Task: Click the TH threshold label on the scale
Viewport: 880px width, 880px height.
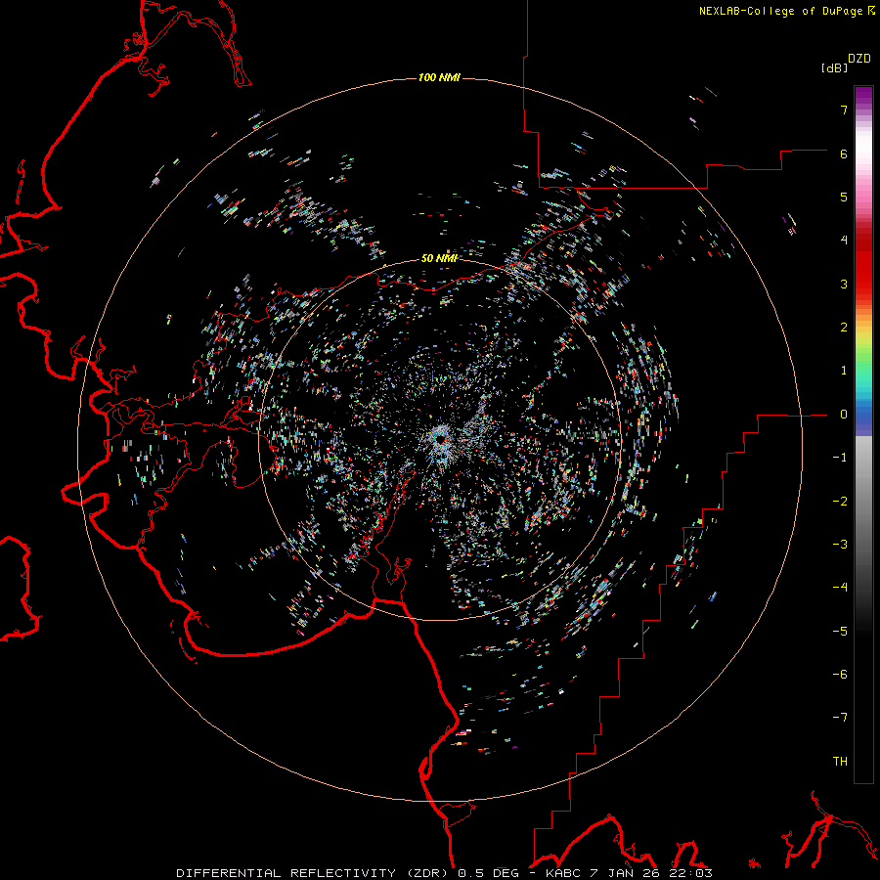Action: click(x=840, y=762)
